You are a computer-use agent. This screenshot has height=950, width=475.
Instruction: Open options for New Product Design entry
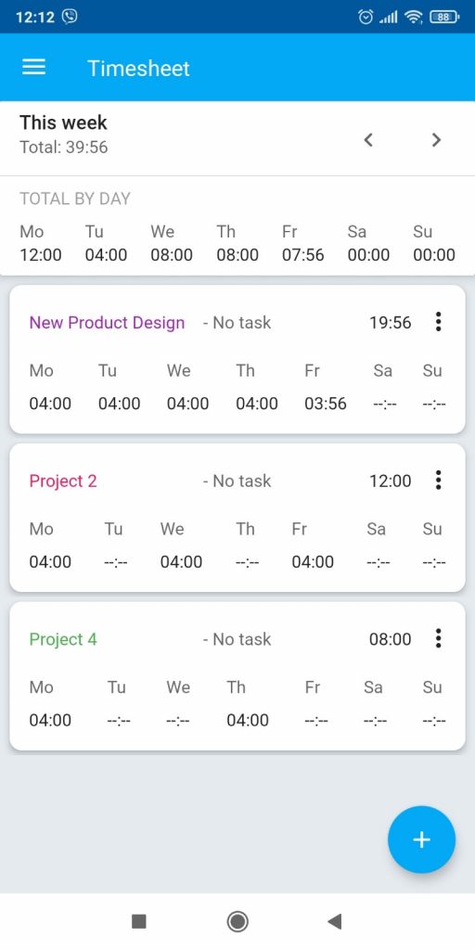click(x=438, y=322)
